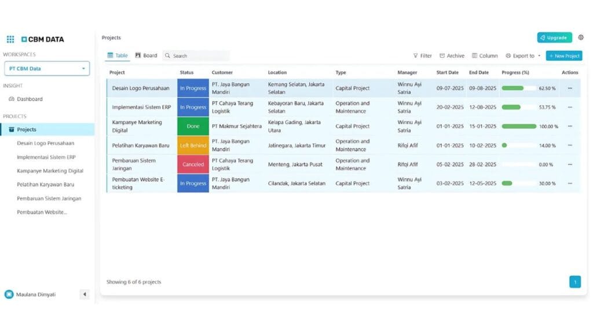Open the app grid launcher icon
Image resolution: width=593 pixels, height=333 pixels.
tap(10, 39)
